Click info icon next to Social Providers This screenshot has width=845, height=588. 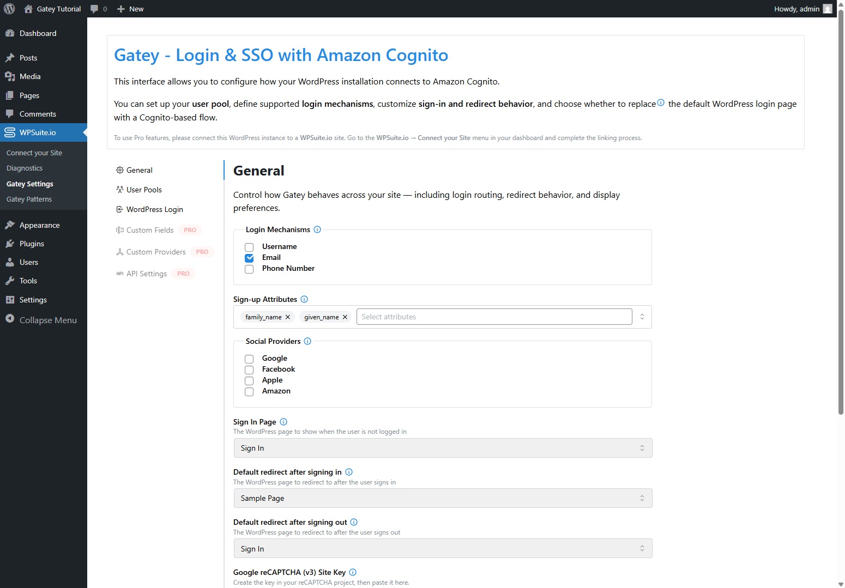[x=307, y=341]
